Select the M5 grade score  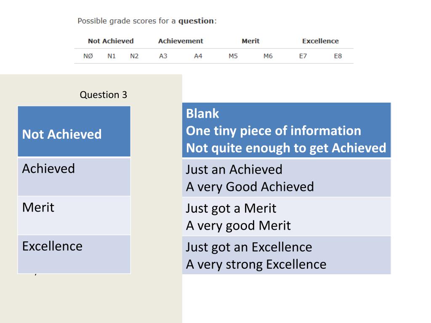[x=233, y=56]
